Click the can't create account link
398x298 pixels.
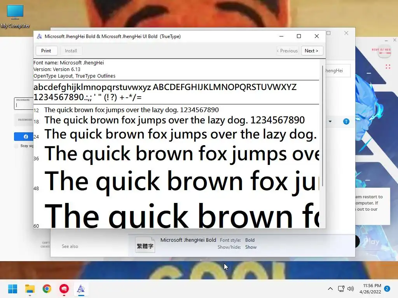[x=45, y=244]
